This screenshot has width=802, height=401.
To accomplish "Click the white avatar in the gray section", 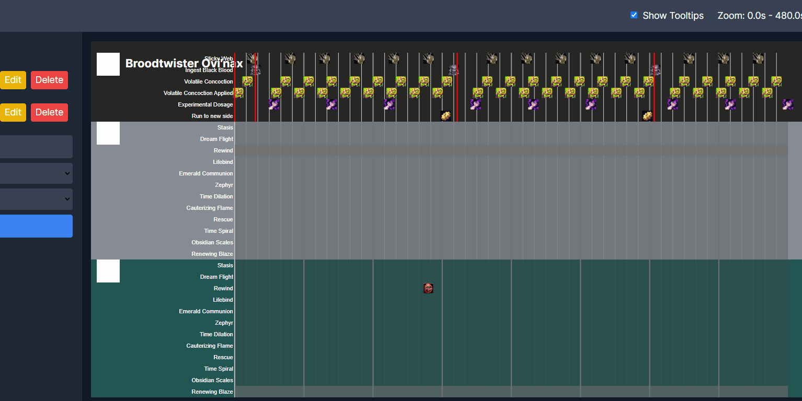I will click(108, 133).
